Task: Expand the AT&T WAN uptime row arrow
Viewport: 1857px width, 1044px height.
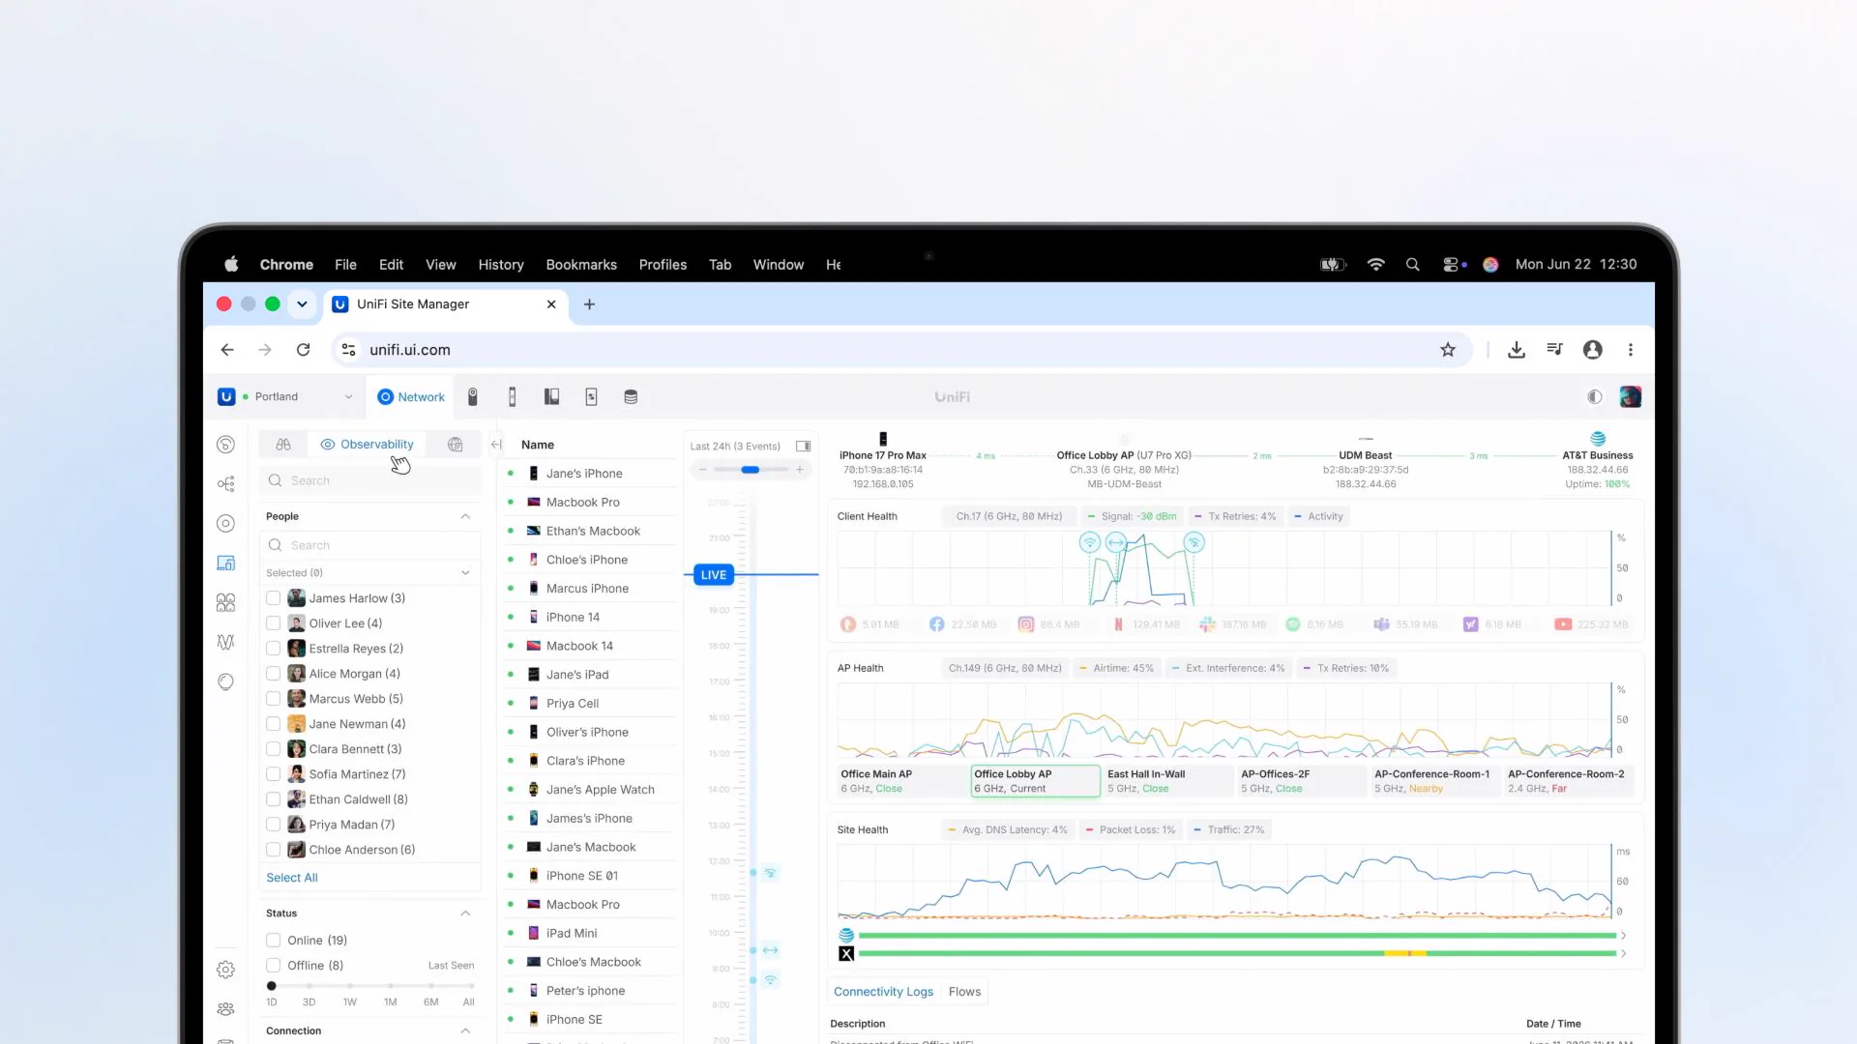Action: [1623, 936]
